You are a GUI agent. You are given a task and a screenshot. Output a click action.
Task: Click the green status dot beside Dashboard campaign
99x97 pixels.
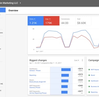[89, 81]
